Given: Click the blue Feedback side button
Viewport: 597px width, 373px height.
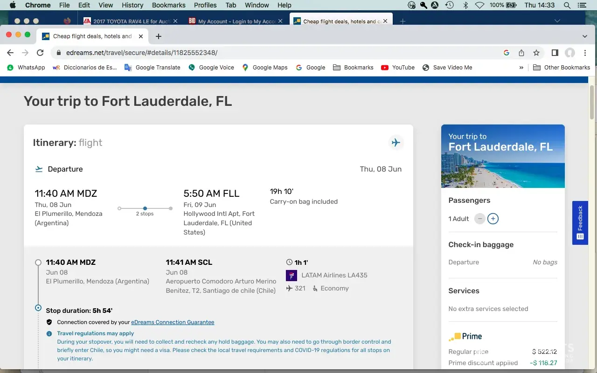Looking at the screenshot, I should [x=580, y=223].
